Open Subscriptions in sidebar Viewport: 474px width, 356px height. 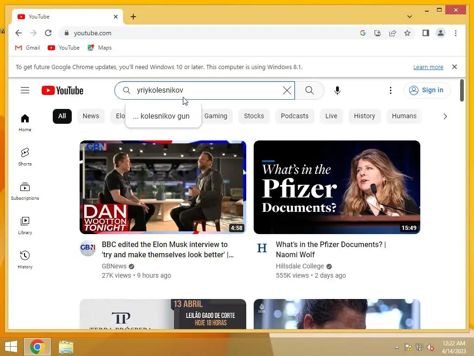(x=25, y=191)
